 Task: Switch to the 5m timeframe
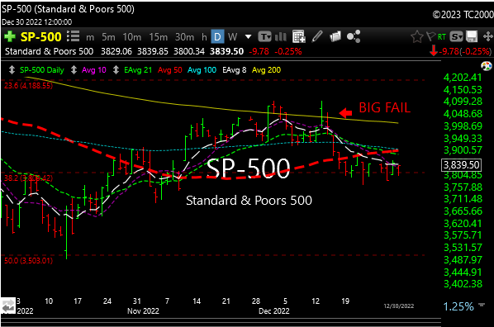tap(108, 37)
